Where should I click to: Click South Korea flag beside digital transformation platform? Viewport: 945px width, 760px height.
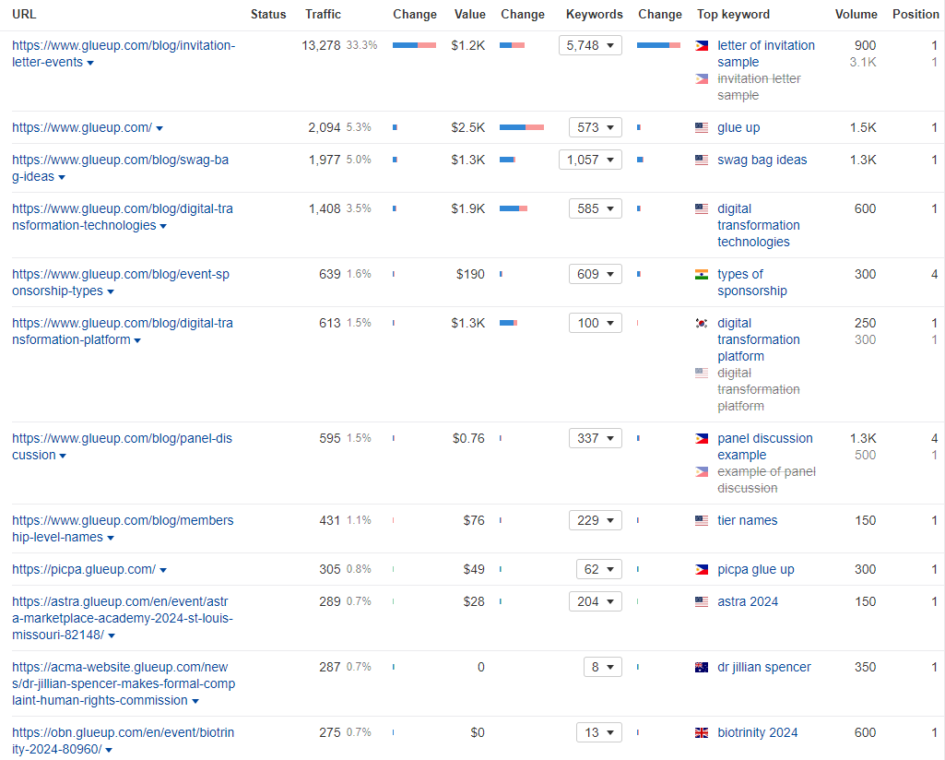[x=702, y=324]
